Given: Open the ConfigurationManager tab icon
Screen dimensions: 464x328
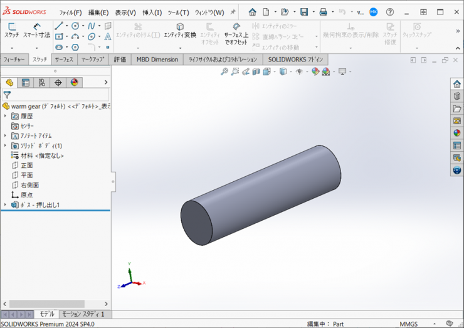Looking at the screenshot, I should (42, 83).
